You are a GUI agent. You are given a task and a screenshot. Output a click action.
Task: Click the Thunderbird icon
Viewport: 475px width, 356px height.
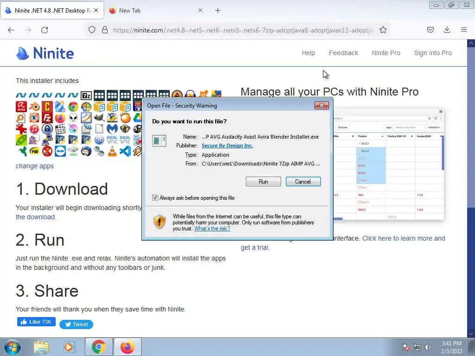[x=86, y=151]
